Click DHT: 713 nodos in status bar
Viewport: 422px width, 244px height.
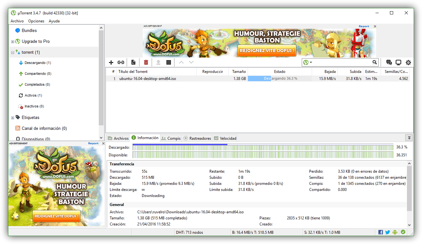point(190,232)
